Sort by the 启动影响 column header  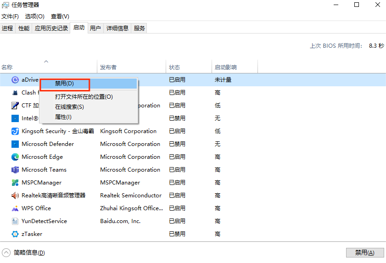pyautogui.click(x=235, y=67)
